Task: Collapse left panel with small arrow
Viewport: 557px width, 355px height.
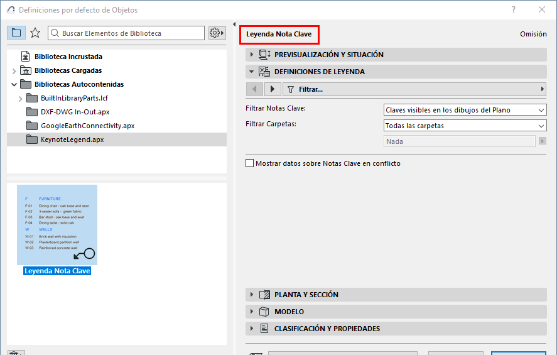Action: 234,24
